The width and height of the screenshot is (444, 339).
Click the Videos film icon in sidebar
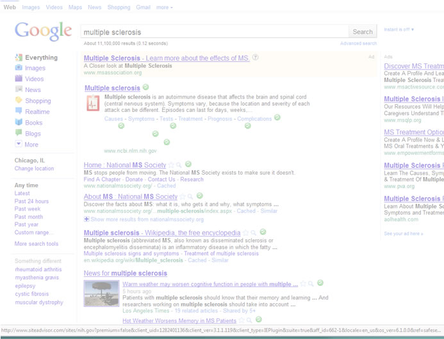[x=19, y=78]
